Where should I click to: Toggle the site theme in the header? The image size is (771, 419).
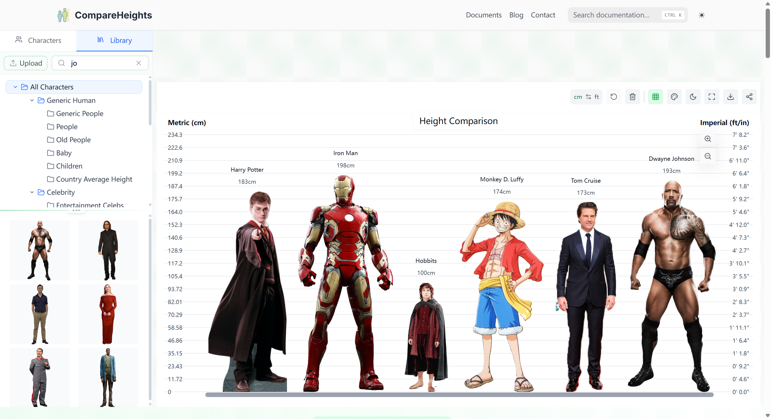[702, 15]
